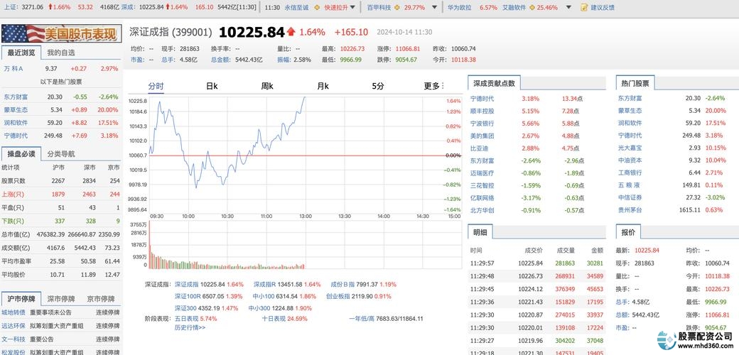739x355 pixels.
Task: Click the red up-arrow beside 10225.84 headline price
Action: 291,32
